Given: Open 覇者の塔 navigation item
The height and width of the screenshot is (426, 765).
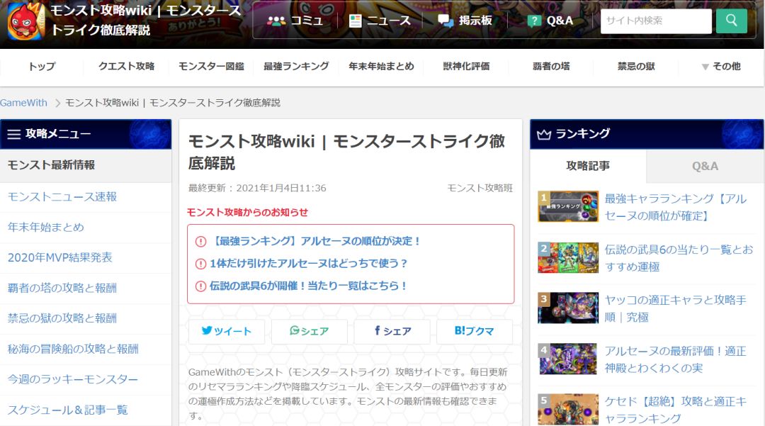Looking at the screenshot, I should [551, 67].
